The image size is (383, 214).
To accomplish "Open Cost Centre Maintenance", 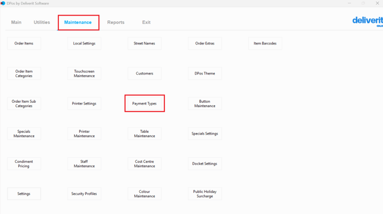I will coord(144,164).
